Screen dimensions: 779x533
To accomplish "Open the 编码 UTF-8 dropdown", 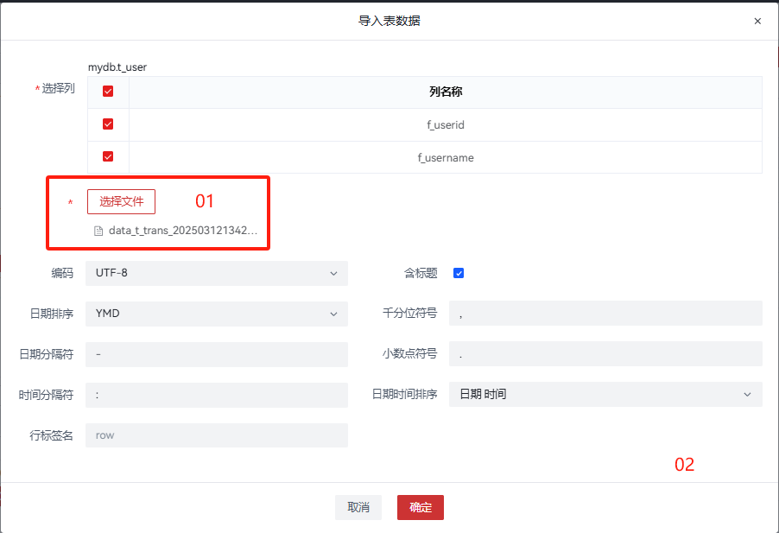I will tap(216, 273).
